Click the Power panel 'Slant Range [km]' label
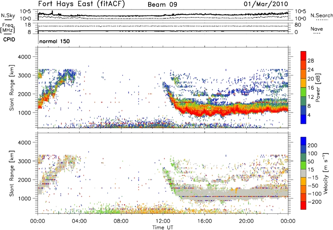 pos(12,88)
